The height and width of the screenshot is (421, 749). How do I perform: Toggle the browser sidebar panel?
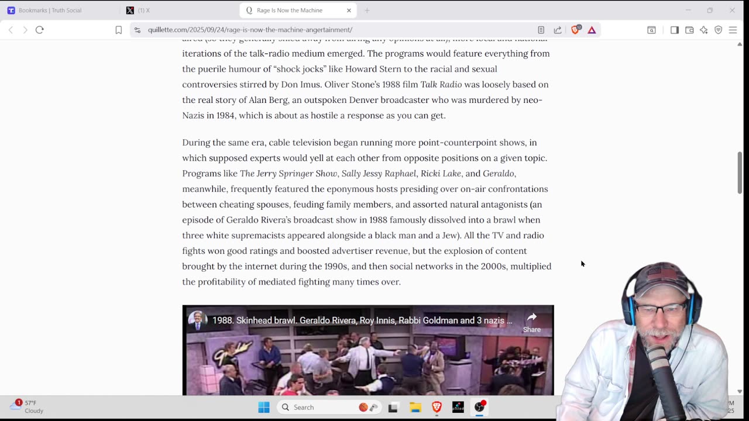coord(675,30)
